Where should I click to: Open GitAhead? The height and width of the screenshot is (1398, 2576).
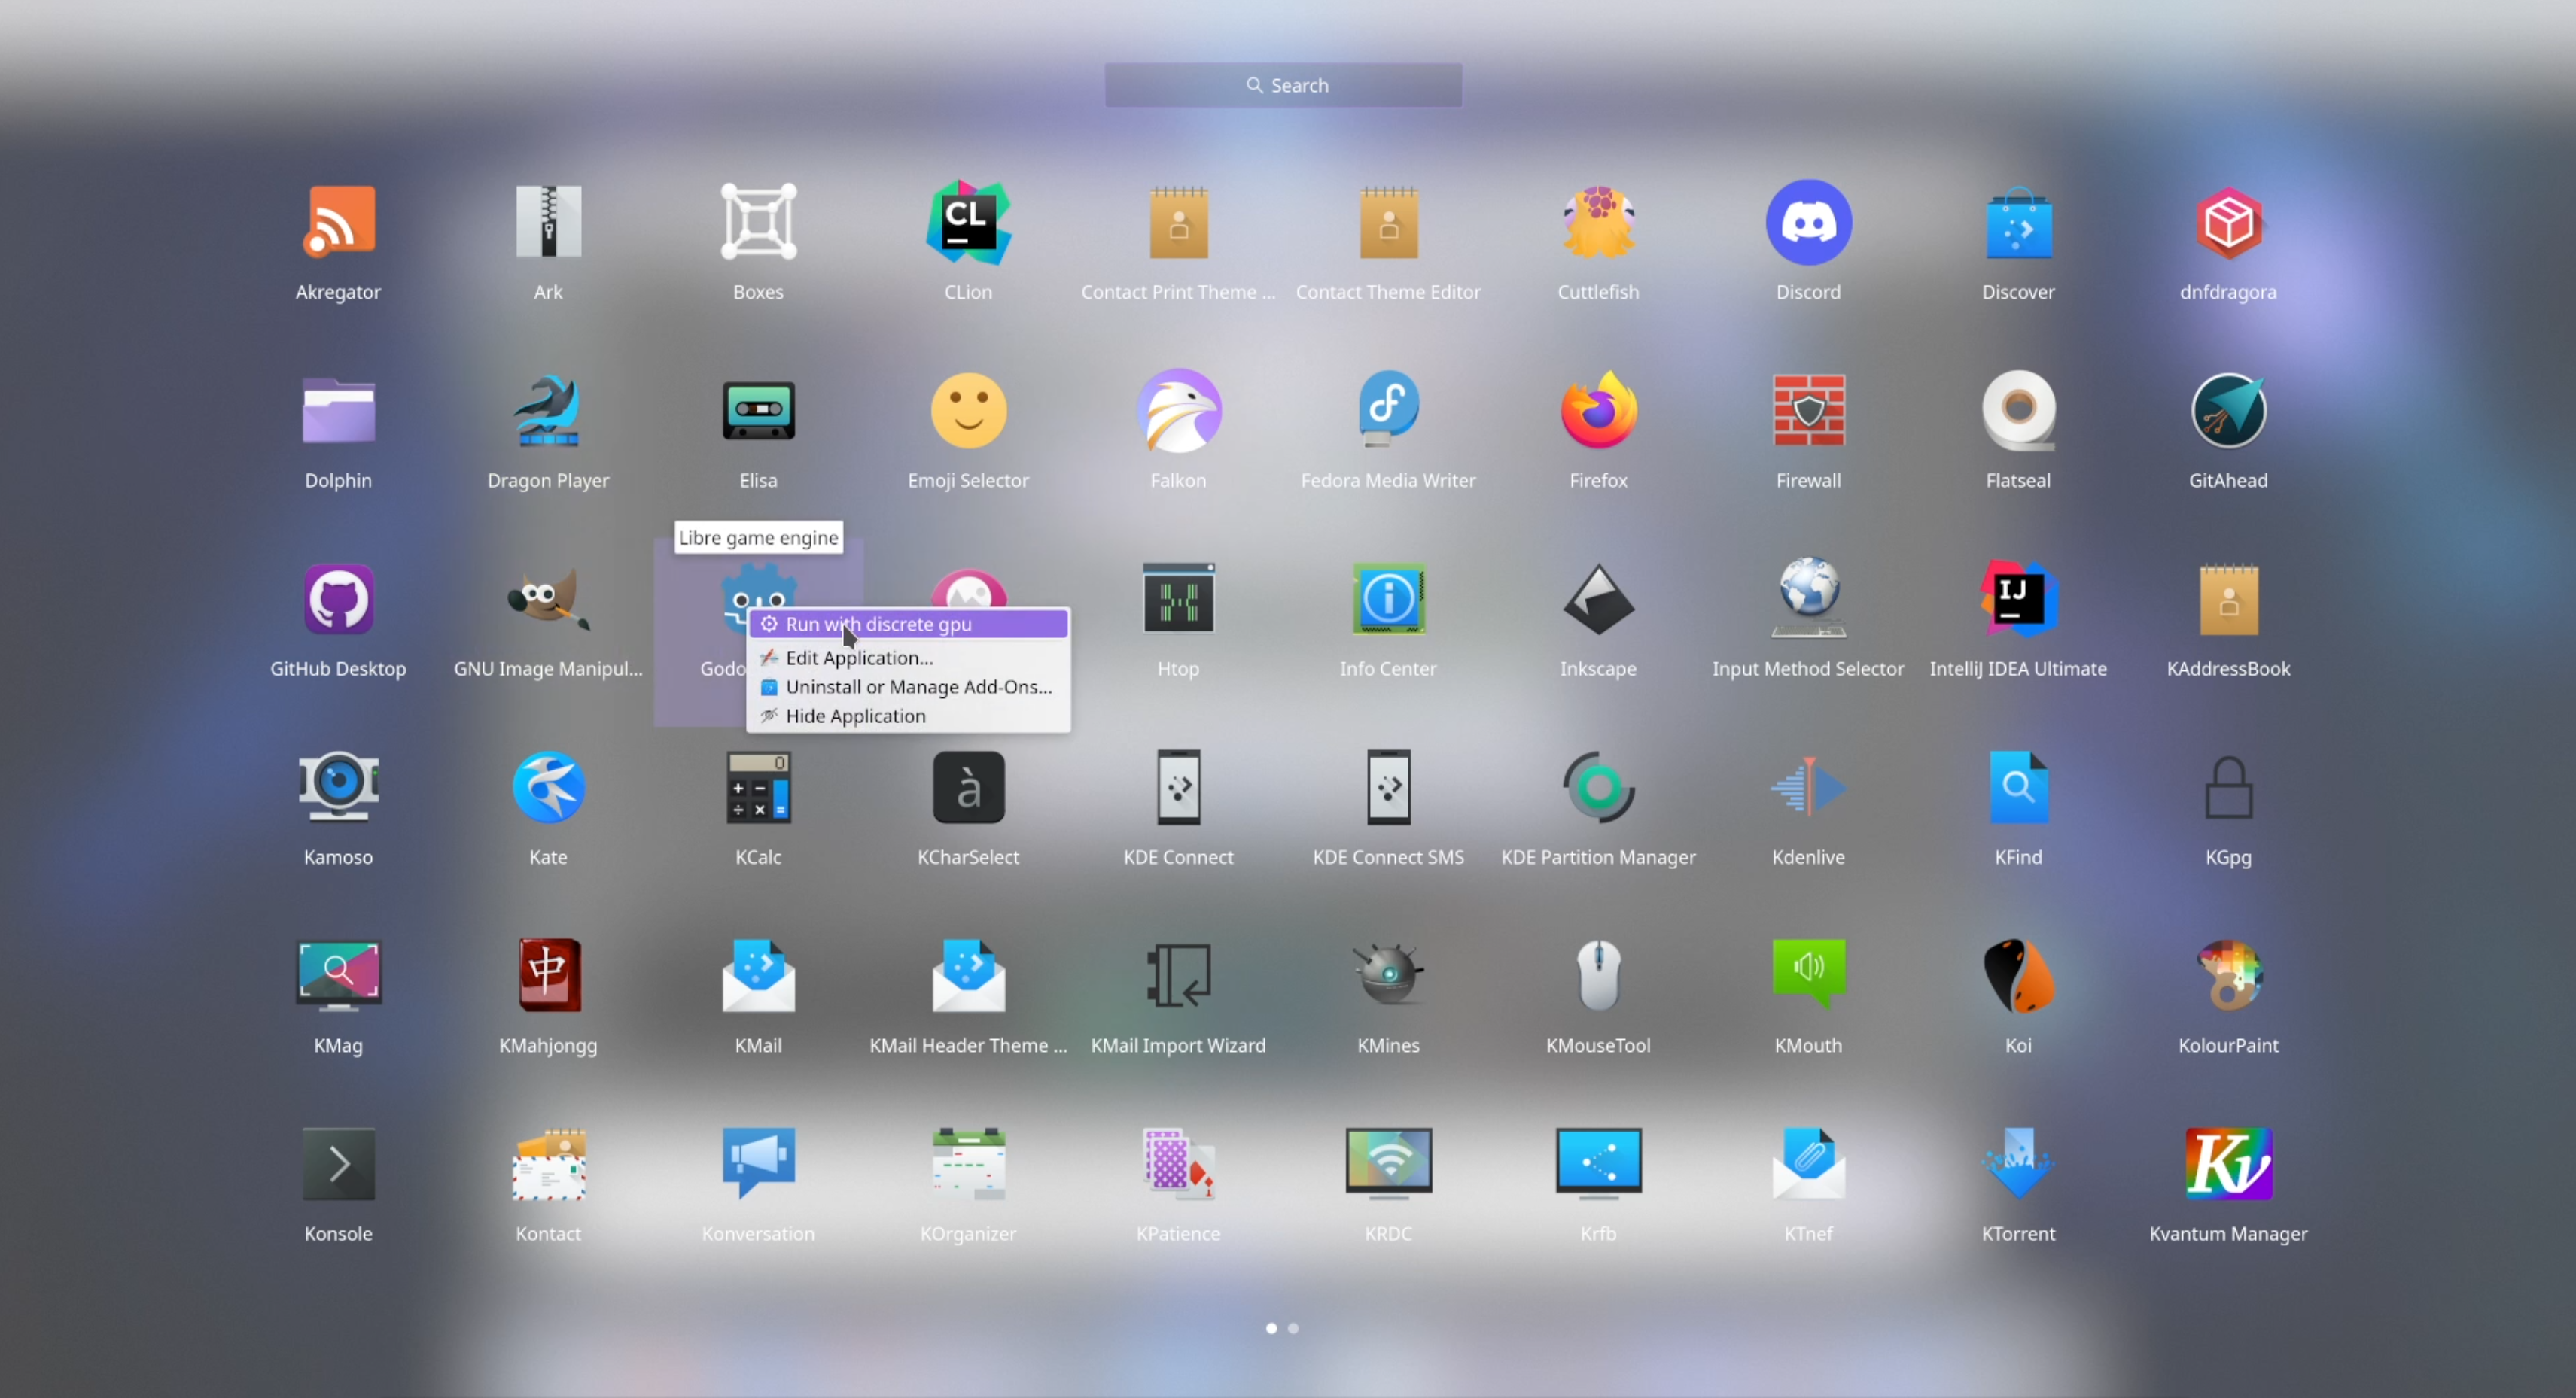coord(2228,411)
